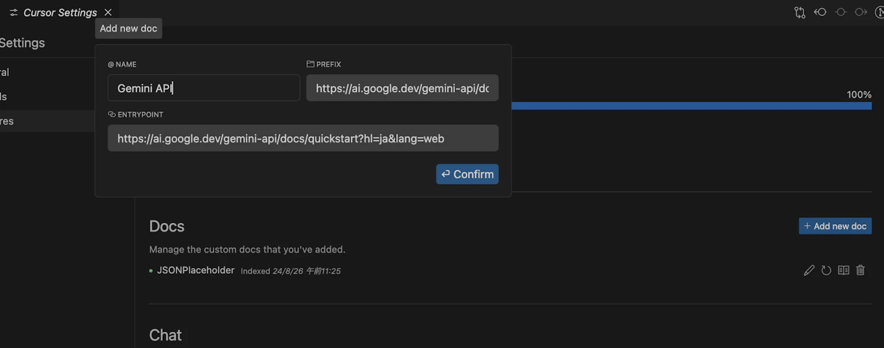The height and width of the screenshot is (348, 884).
Task: Click into the Prefix URL field
Action: [x=402, y=89]
